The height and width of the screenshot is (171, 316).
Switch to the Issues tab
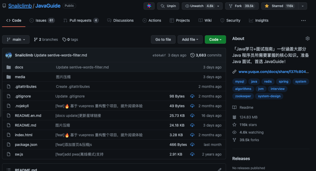tap(42, 20)
